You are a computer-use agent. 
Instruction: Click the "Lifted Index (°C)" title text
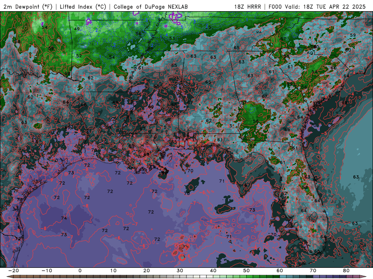pyautogui.click(x=83, y=7)
